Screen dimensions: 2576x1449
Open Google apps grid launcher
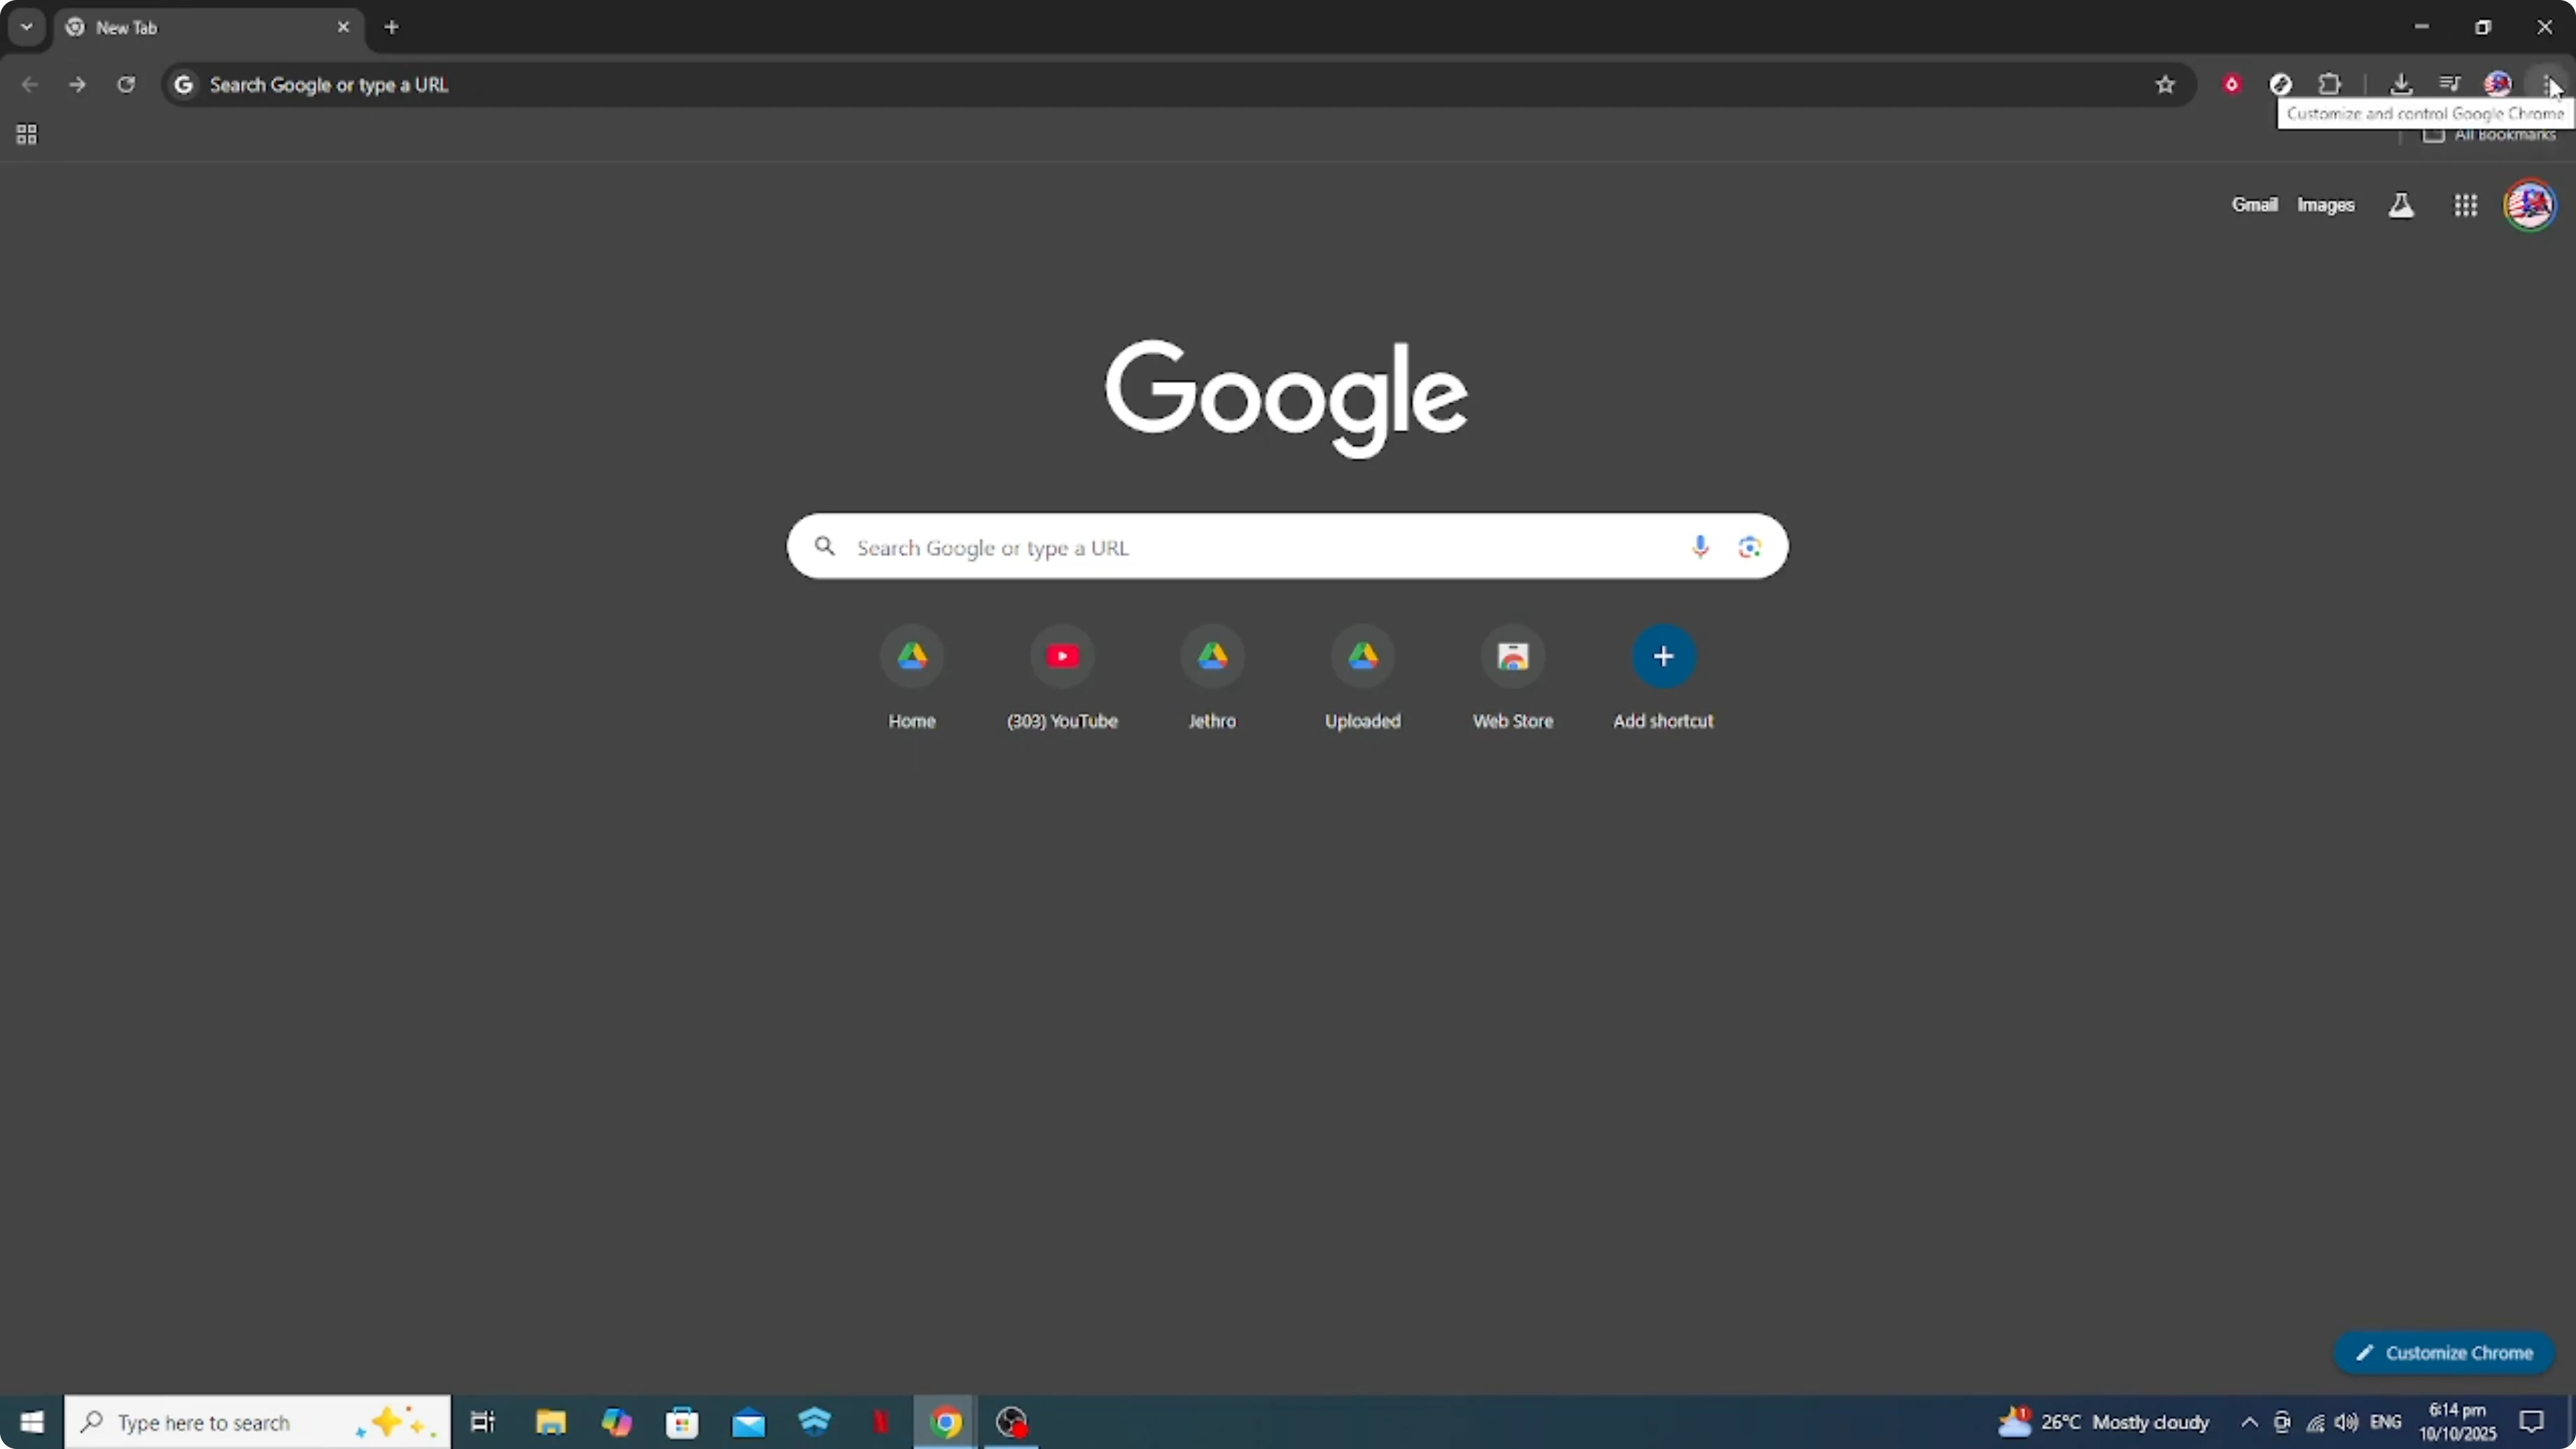pyautogui.click(x=2465, y=206)
